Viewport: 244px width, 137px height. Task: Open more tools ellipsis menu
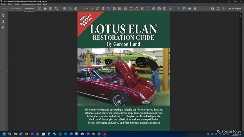pyautogui.click(x=201, y=8)
